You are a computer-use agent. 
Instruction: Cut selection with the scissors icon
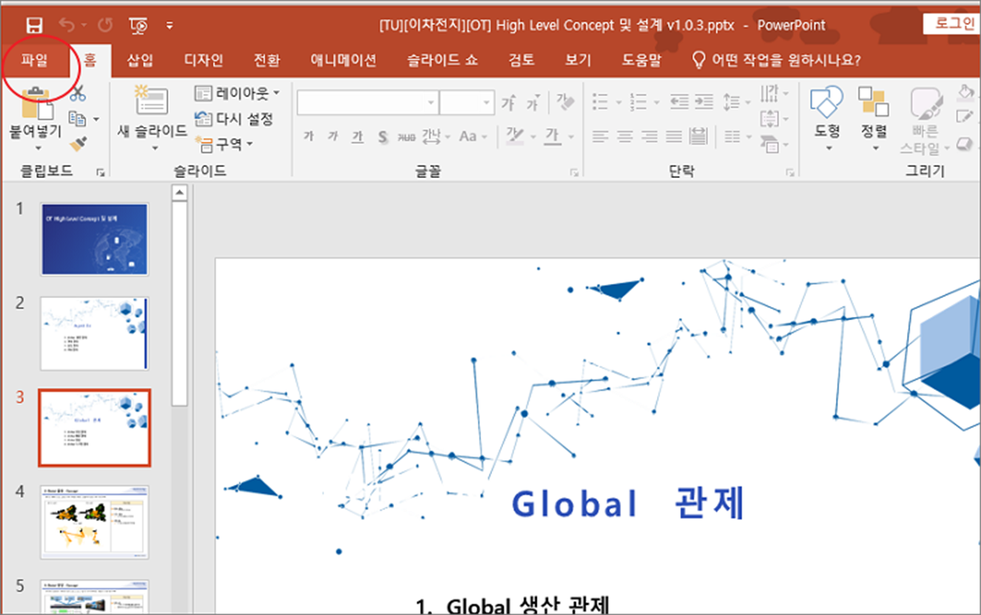pos(78,95)
